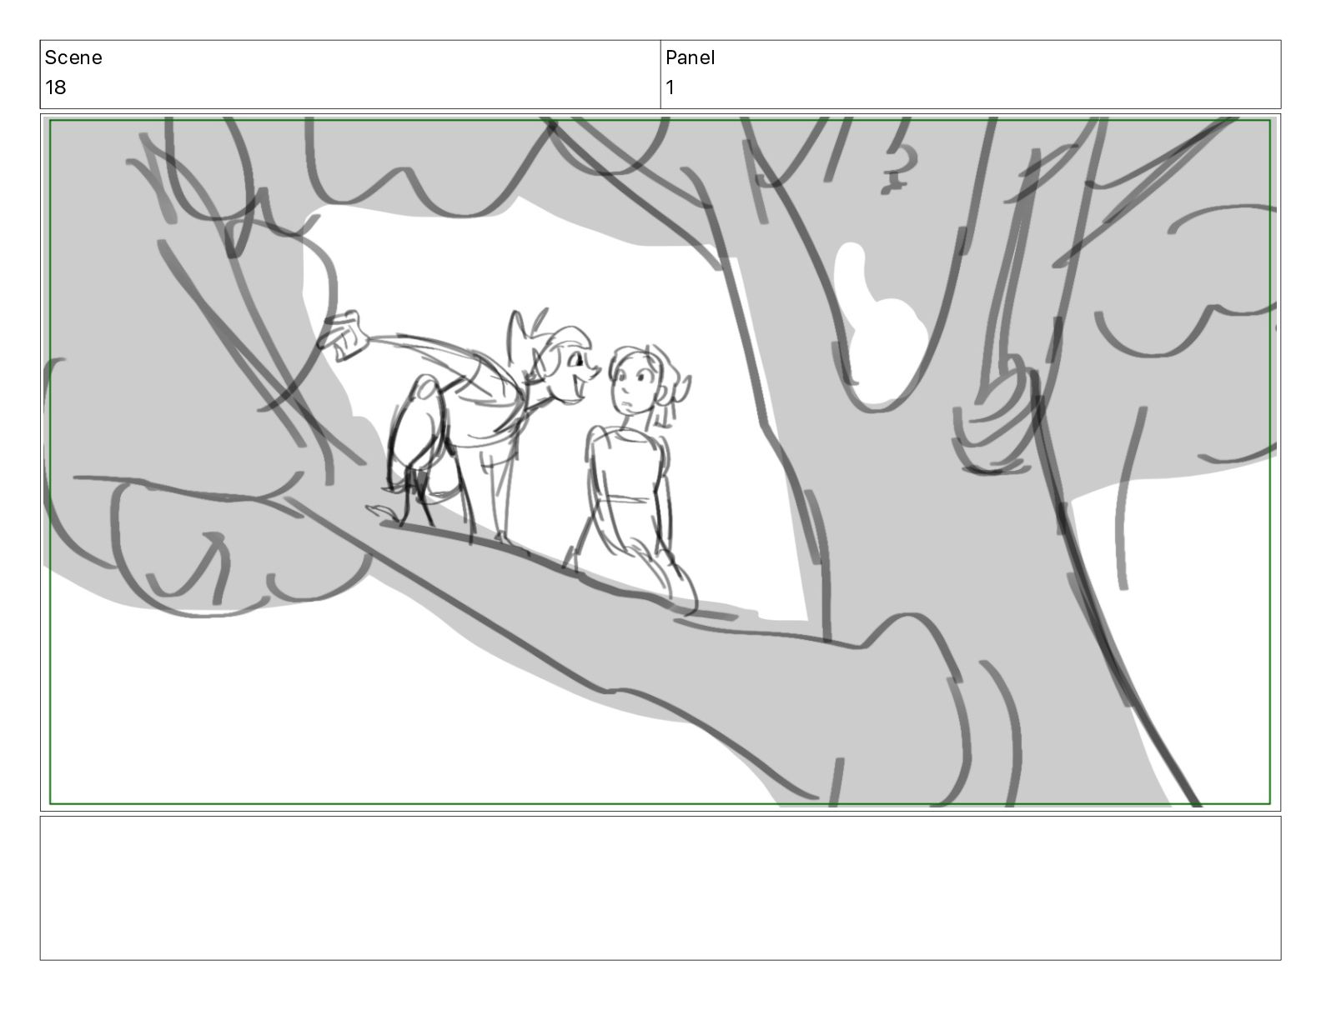Select the panel number "1"
Image resolution: width=1321 pixels, height=1020 pixels.
[670, 87]
